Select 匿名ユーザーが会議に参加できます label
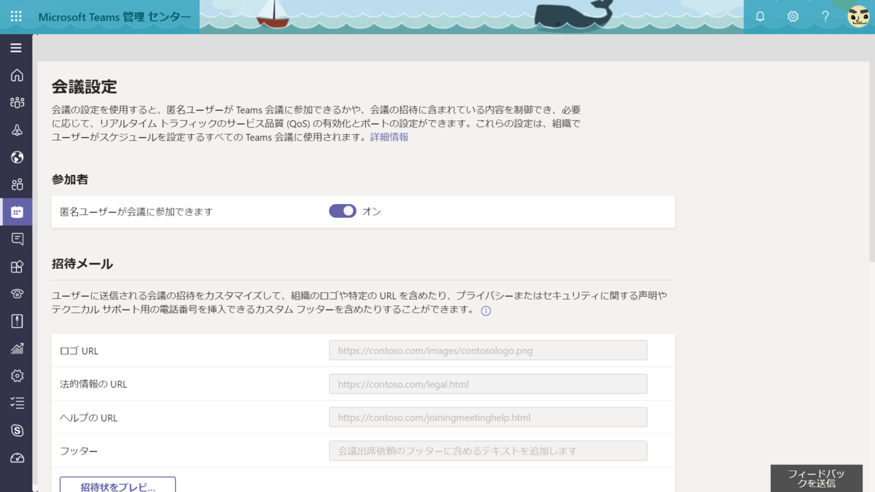 click(136, 211)
